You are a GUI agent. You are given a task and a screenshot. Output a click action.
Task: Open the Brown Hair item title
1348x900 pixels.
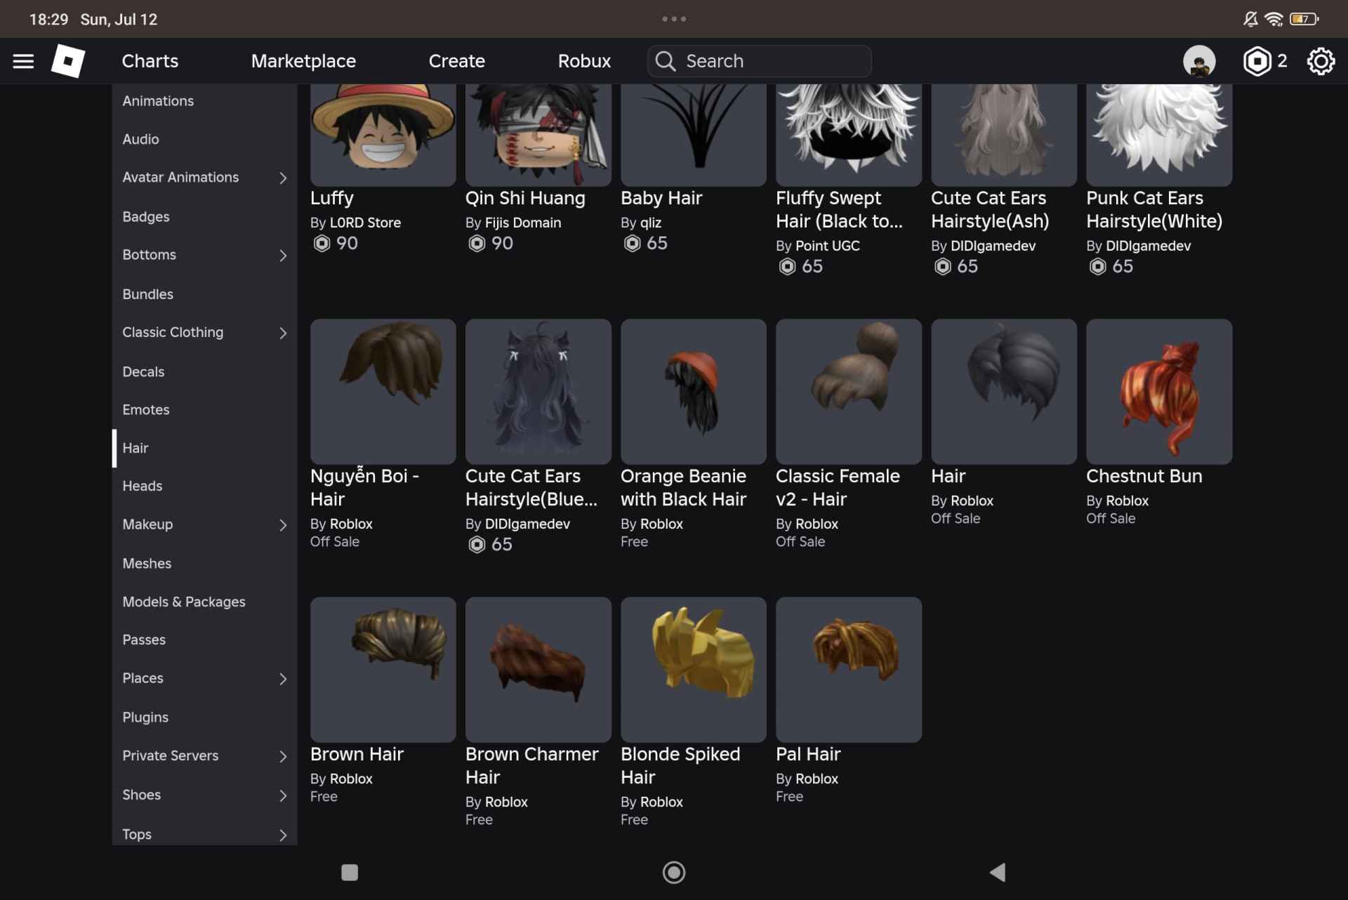click(357, 754)
